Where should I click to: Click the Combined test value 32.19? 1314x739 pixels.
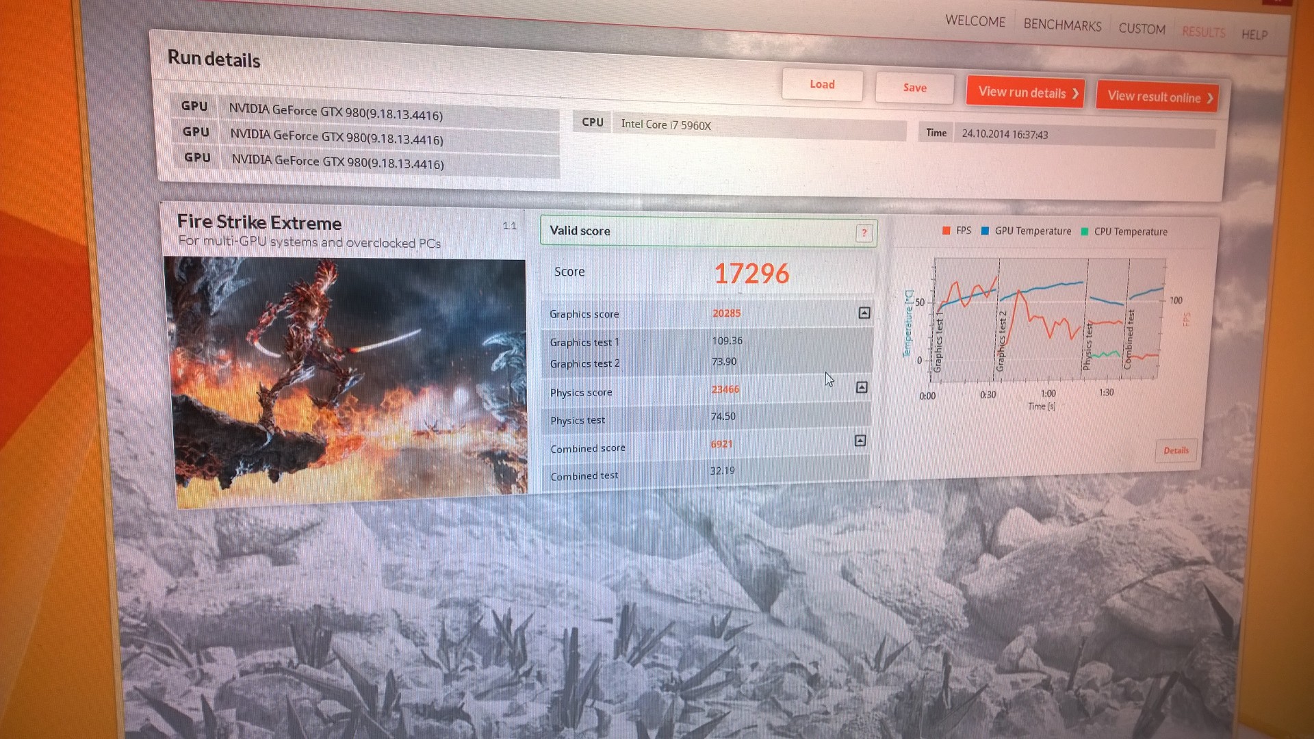pyautogui.click(x=722, y=471)
